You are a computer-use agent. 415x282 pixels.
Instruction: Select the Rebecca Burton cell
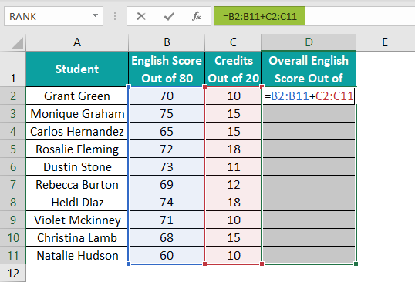(77, 184)
